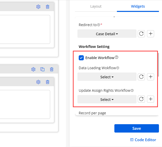Switch to the Layout tab
Image resolution: width=162 pixels, height=147 pixels.
click(96, 6)
